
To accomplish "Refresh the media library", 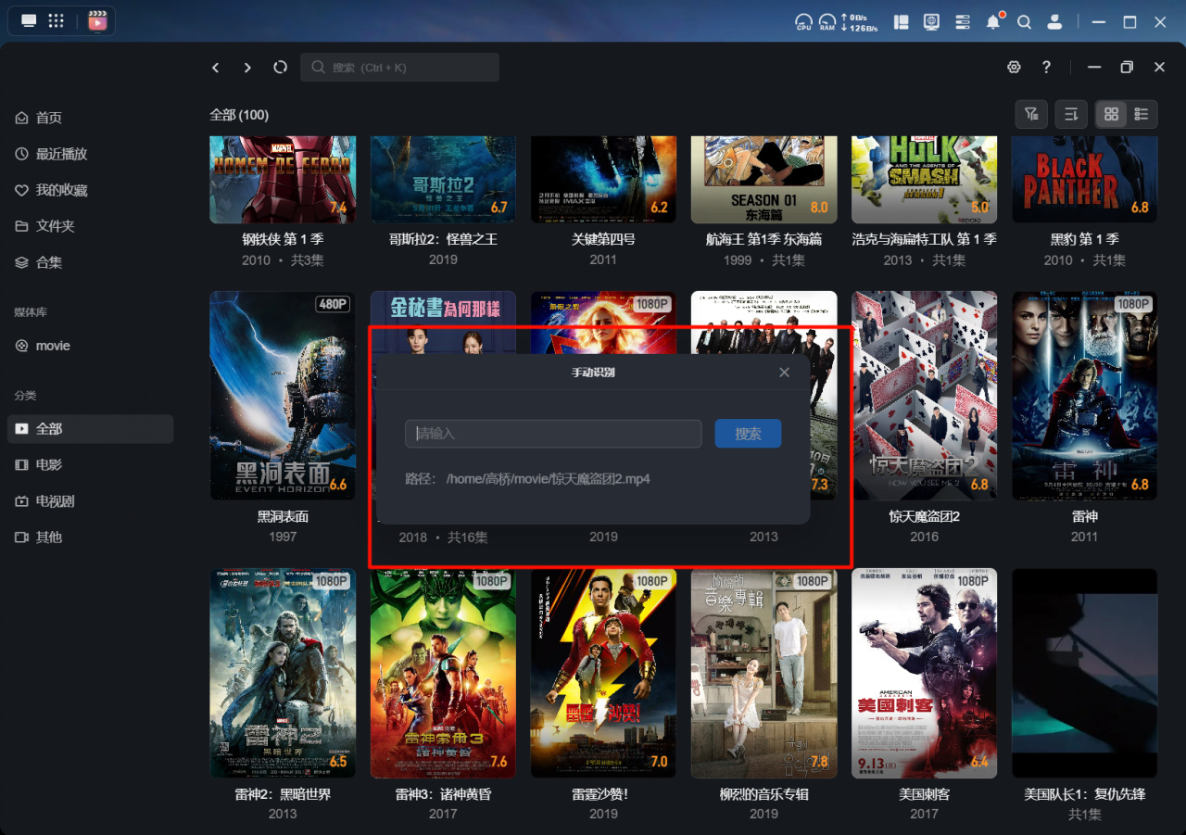I will click(281, 68).
